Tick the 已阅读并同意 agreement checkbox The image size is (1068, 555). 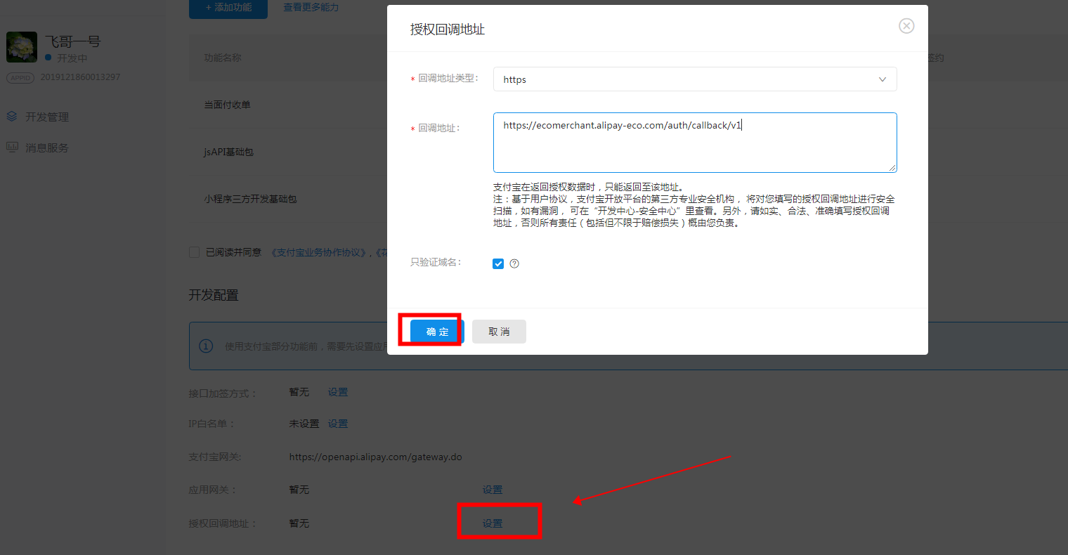194,252
